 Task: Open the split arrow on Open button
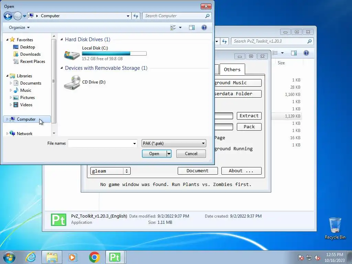[169, 154]
